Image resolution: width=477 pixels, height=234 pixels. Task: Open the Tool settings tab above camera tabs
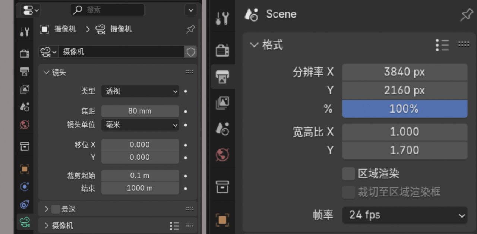25,32
